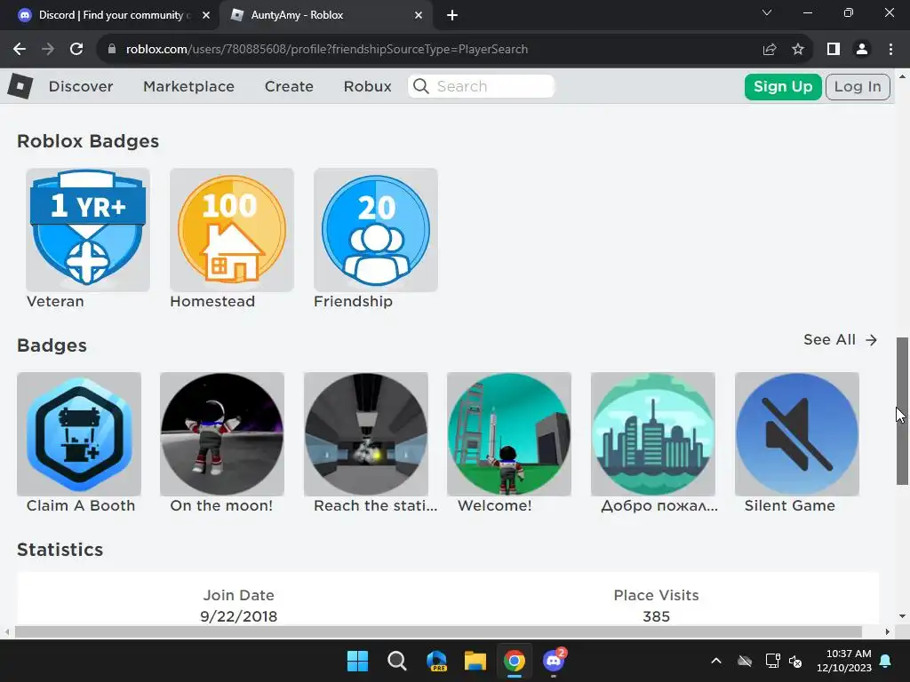
Task: Open the Windows Start menu
Action: [x=357, y=661]
